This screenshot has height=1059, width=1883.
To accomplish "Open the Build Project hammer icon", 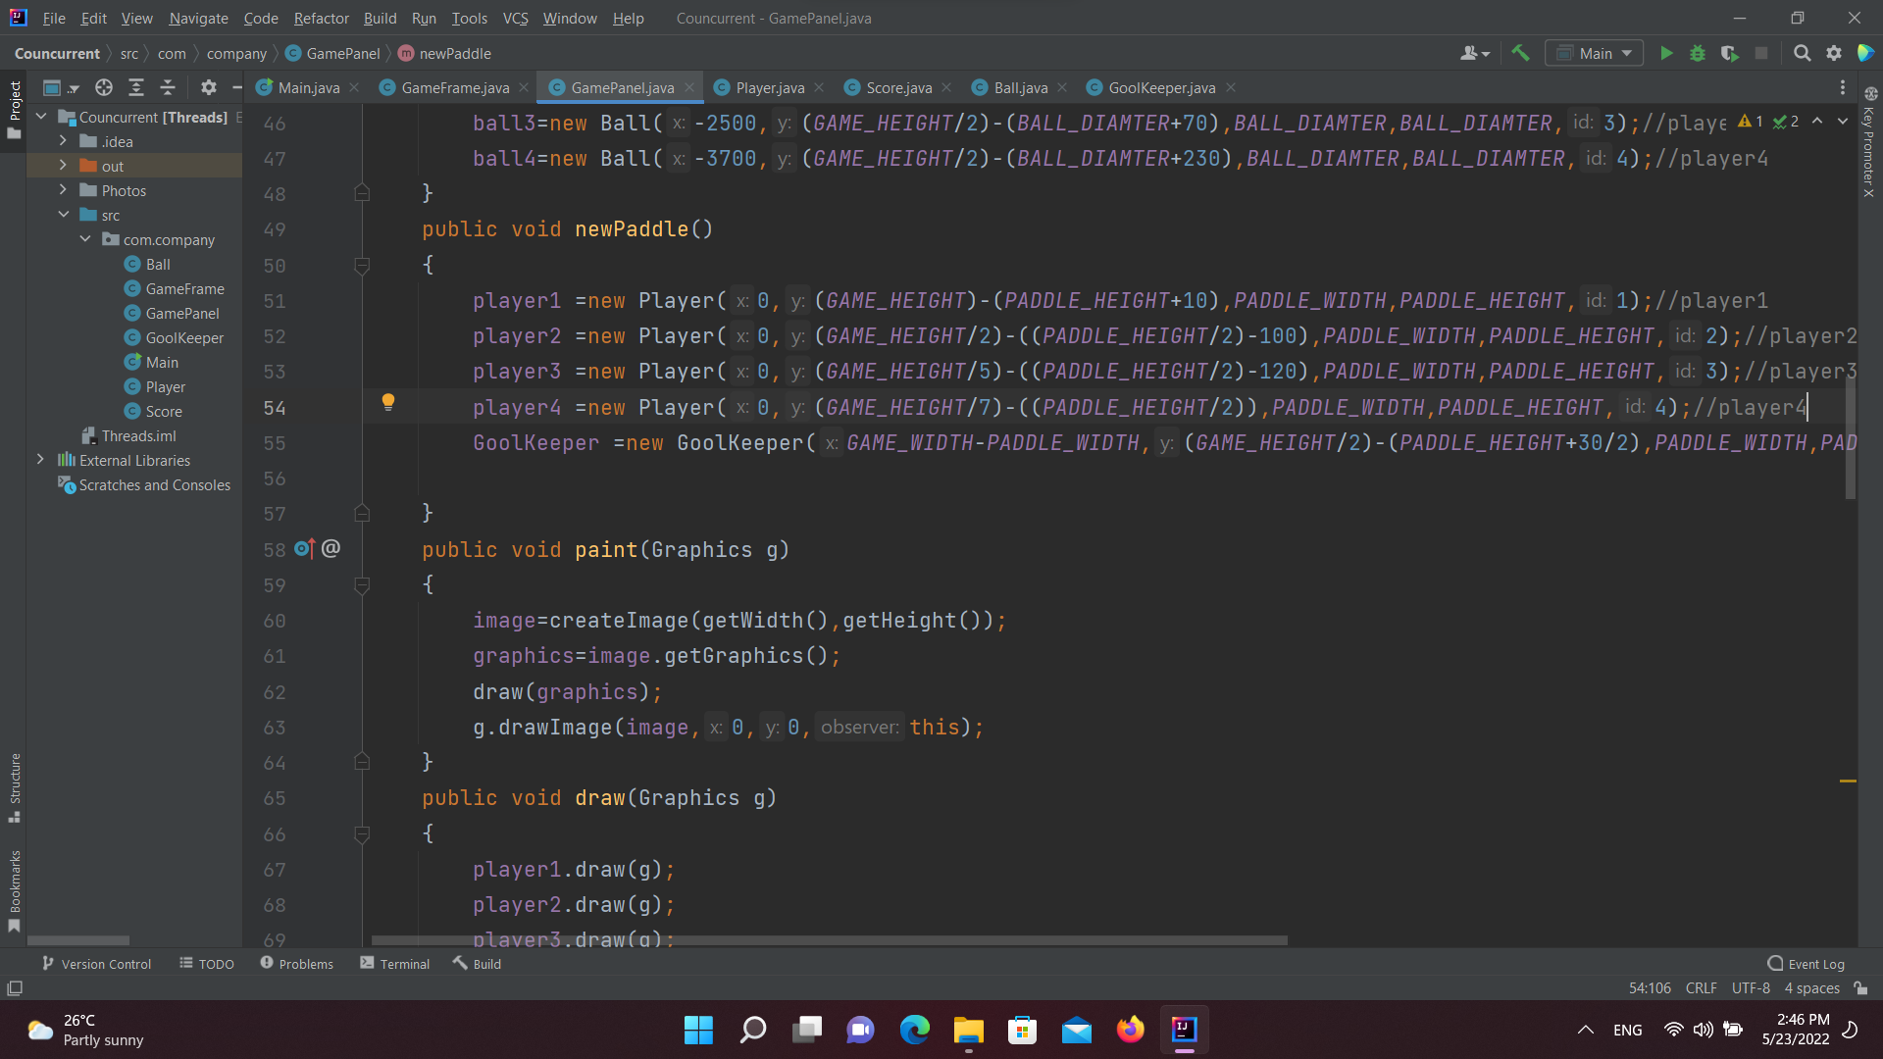I will click(x=1521, y=53).
